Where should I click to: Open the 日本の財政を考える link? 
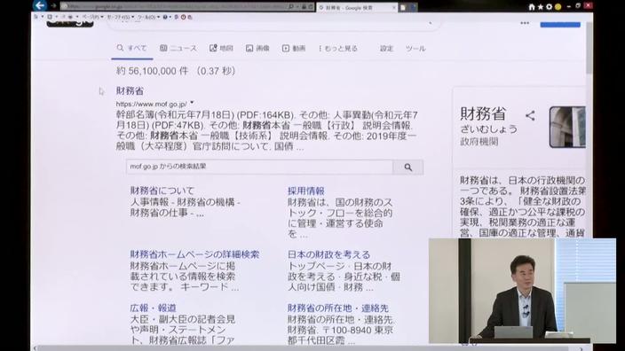click(x=328, y=254)
